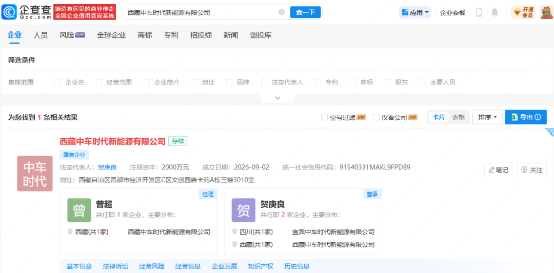The image size is (554, 273).
Task: Click the 存续 status tag
Action: pos(177,141)
